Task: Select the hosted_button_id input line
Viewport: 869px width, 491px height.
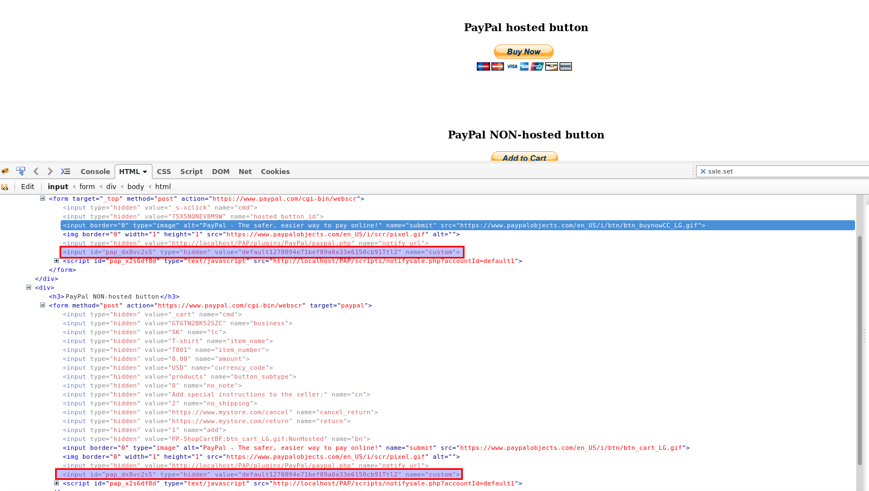Action: pyautogui.click(x=192, y=216)
